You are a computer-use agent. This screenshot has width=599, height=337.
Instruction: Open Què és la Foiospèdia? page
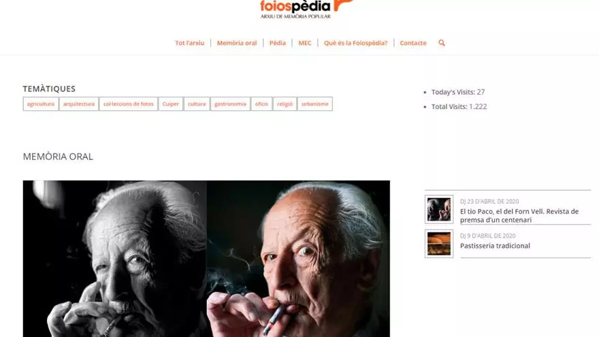[x=355, y=43]
